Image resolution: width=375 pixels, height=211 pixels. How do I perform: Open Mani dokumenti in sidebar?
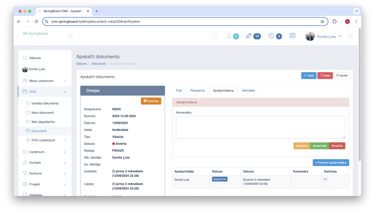[x=43, y=113]
